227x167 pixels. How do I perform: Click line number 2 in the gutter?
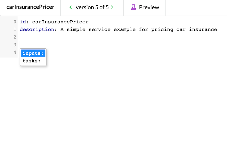(x=15, y=37)
